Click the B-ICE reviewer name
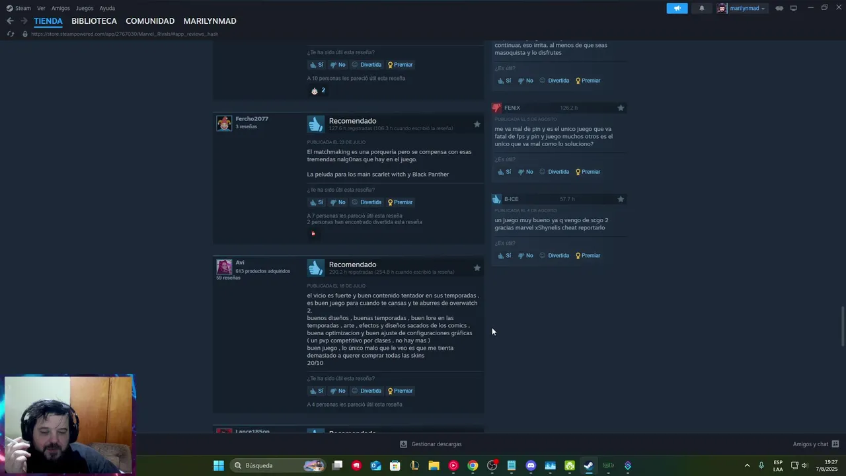Image resolution: width=846 pixels, height=476 pixels. pos(512,199)
